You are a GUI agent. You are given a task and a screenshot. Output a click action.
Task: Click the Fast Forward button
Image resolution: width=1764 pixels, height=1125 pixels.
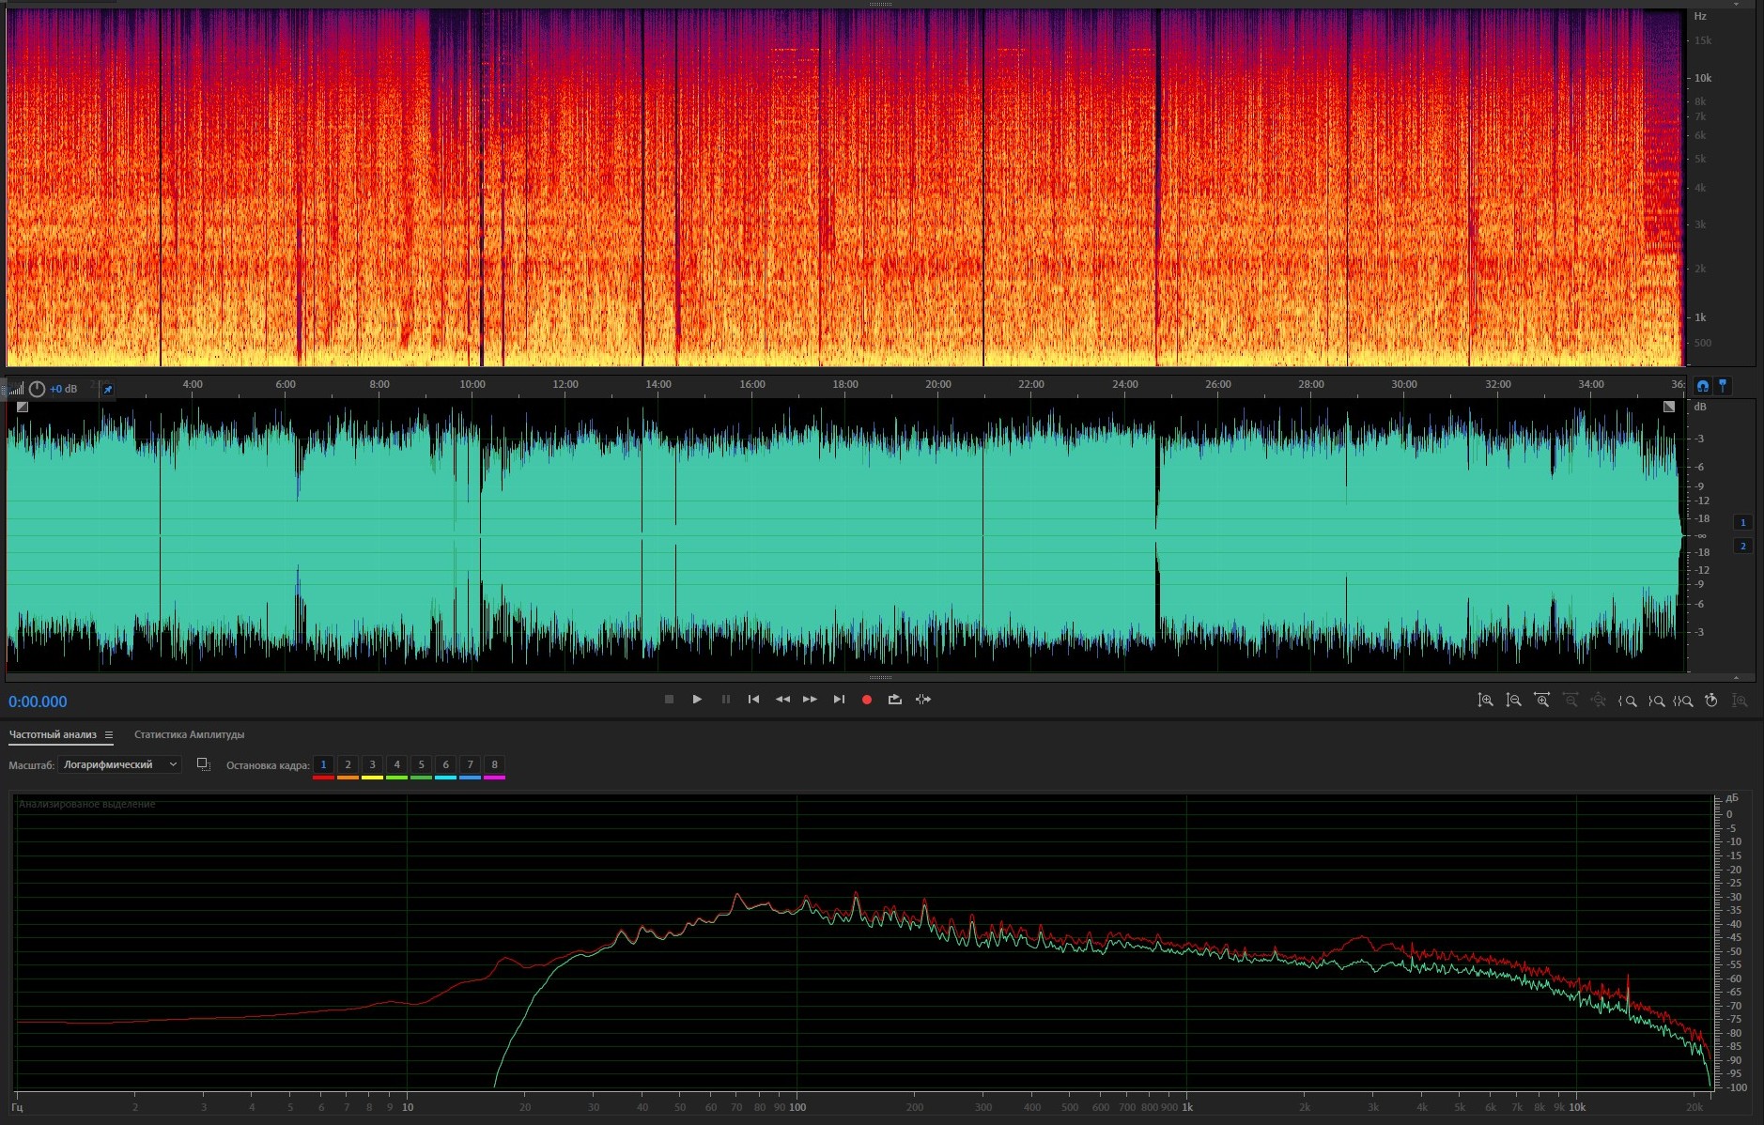coord(810,700)
